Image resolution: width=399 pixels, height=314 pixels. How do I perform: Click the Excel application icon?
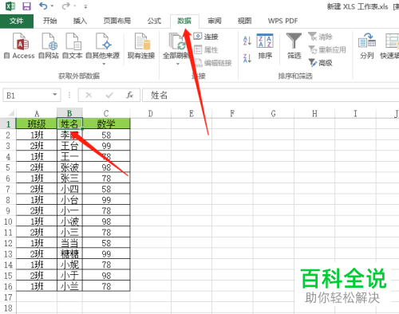[10, 6]
